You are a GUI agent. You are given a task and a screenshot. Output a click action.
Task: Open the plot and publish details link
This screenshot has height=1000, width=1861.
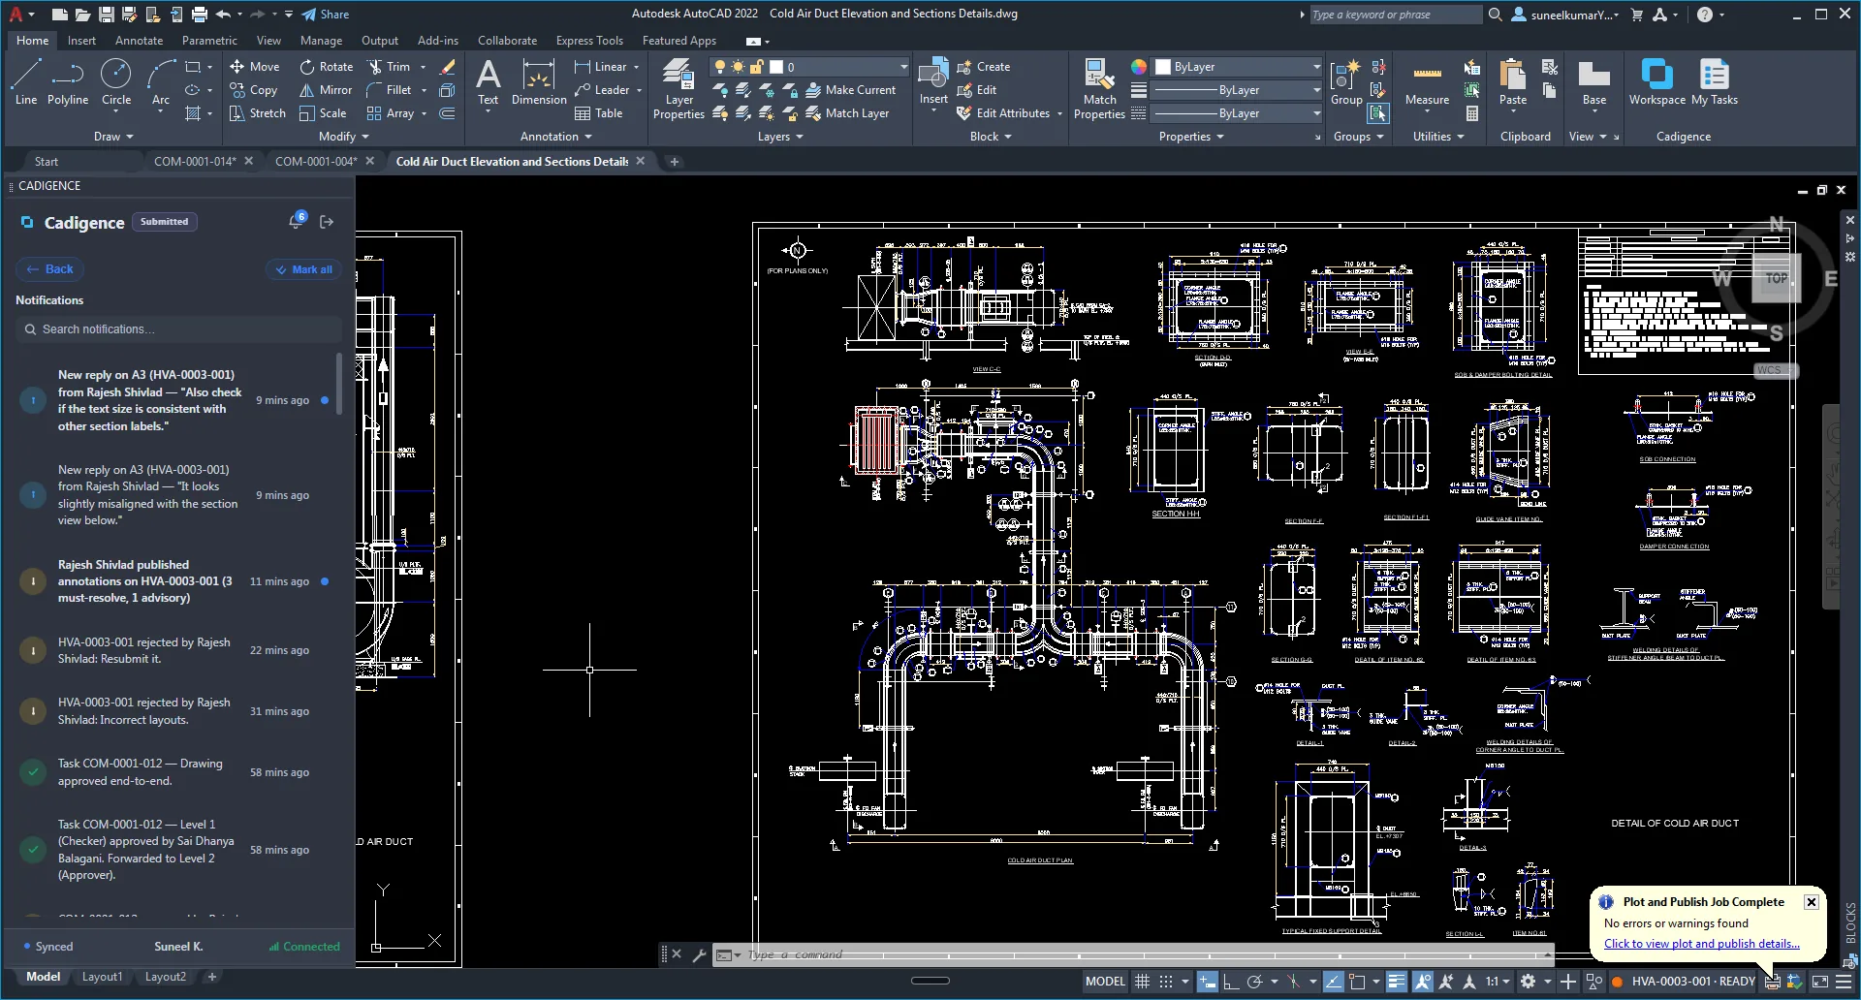(x=1701, y=944)
